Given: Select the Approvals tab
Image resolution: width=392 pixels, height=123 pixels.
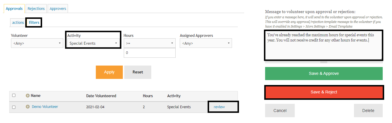Looking at the screenshot, I should point(14,9).
